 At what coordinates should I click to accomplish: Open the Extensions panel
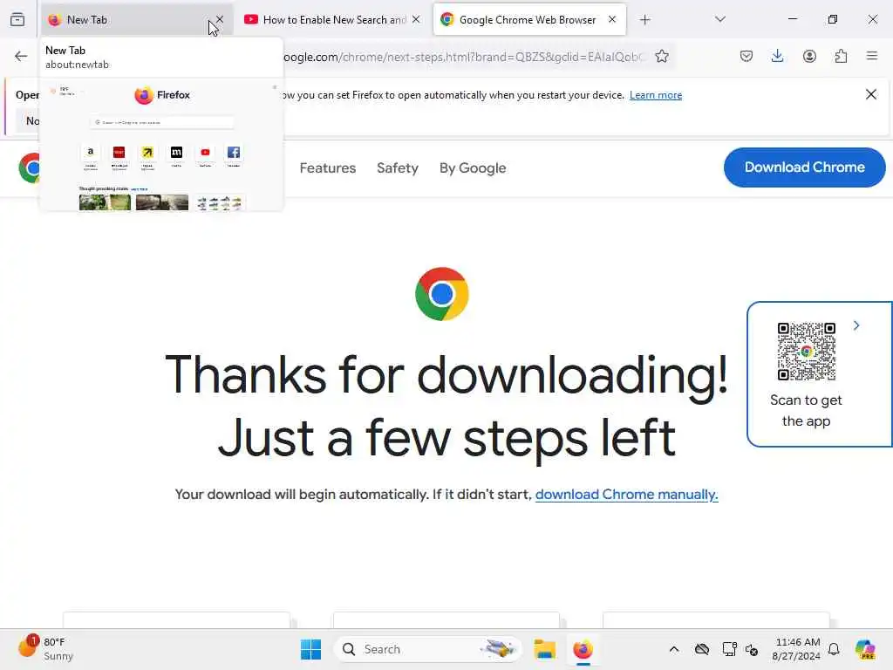pyautogui.click(x=841, y=56)
